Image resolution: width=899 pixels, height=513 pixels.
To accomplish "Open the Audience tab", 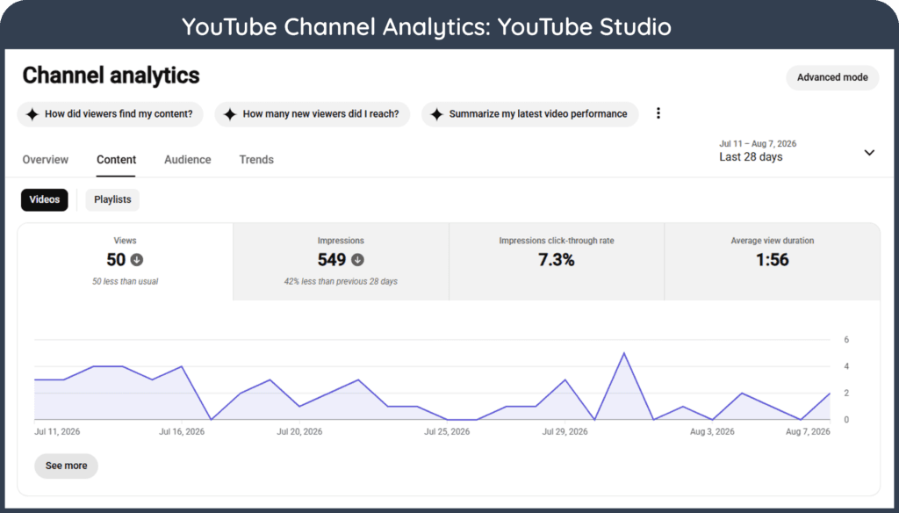I will [188, 160].
